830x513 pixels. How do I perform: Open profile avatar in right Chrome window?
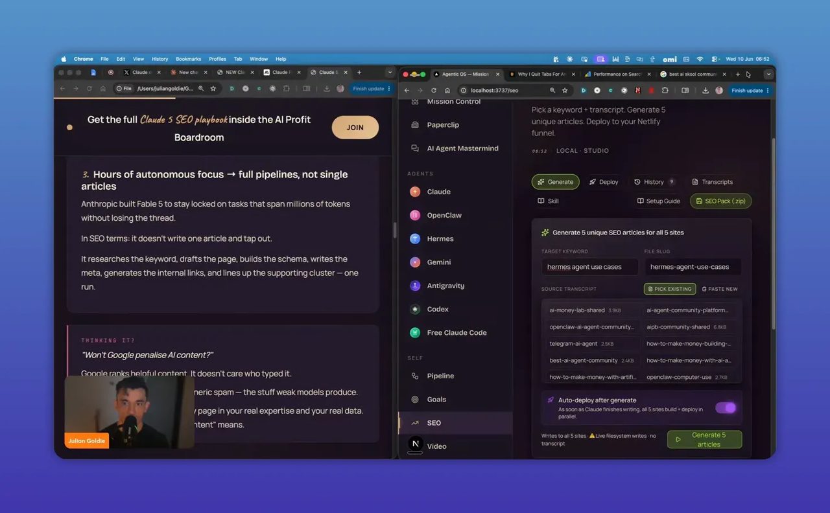pos(719,91)
